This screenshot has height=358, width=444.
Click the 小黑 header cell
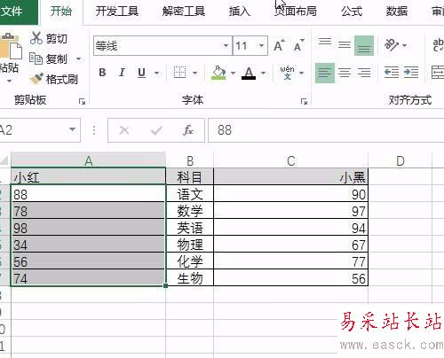tap(291, 176)
